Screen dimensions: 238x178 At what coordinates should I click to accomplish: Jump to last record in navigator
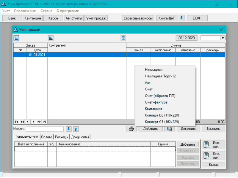pyautogui.click(x=45, y=122)
